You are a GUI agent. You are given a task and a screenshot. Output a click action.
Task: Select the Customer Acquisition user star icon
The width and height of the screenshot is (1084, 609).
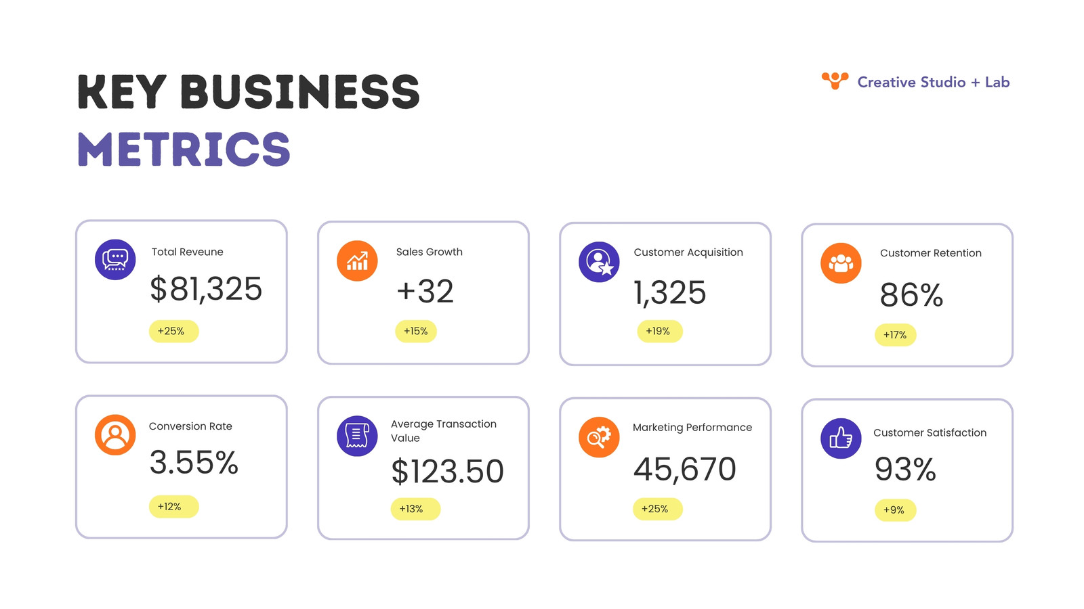click(599, 262)
